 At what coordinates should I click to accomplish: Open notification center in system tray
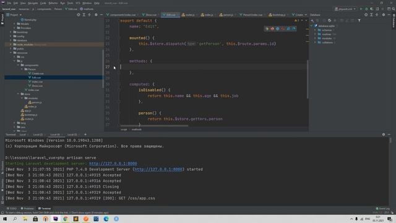pyautogui.click(x=390, y=219)
